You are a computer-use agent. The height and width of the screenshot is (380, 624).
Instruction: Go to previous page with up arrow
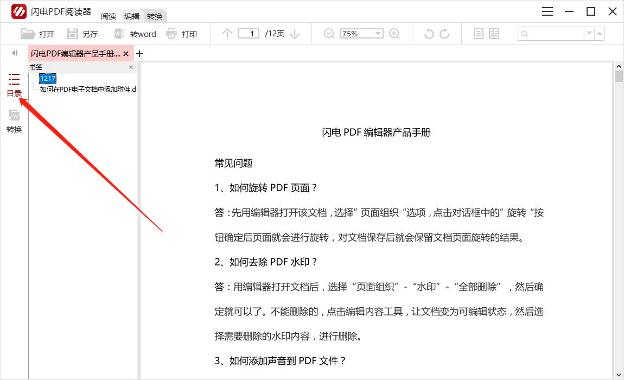227,34
